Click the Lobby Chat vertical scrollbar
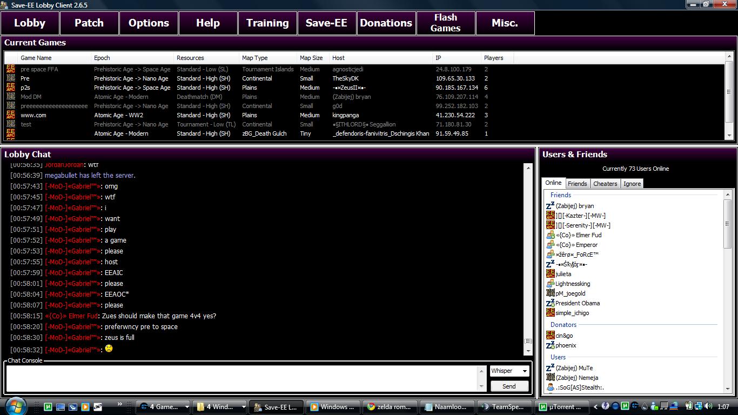 pos(528,254)
